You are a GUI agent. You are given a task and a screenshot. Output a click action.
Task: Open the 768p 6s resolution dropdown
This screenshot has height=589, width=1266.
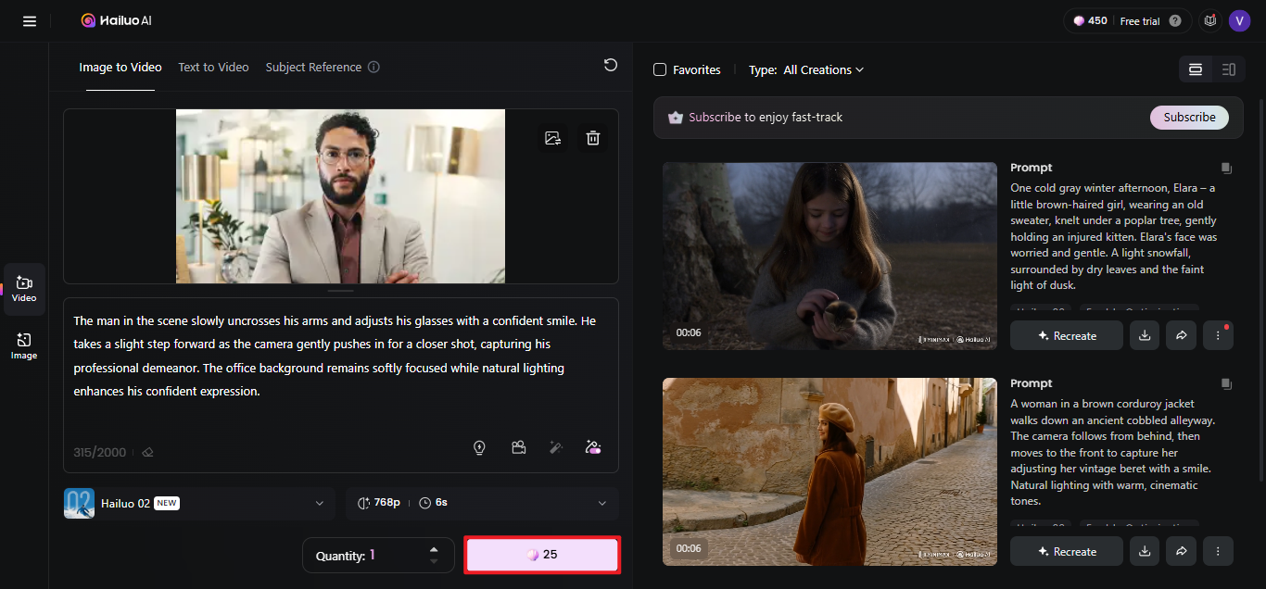tap(482, 503)
